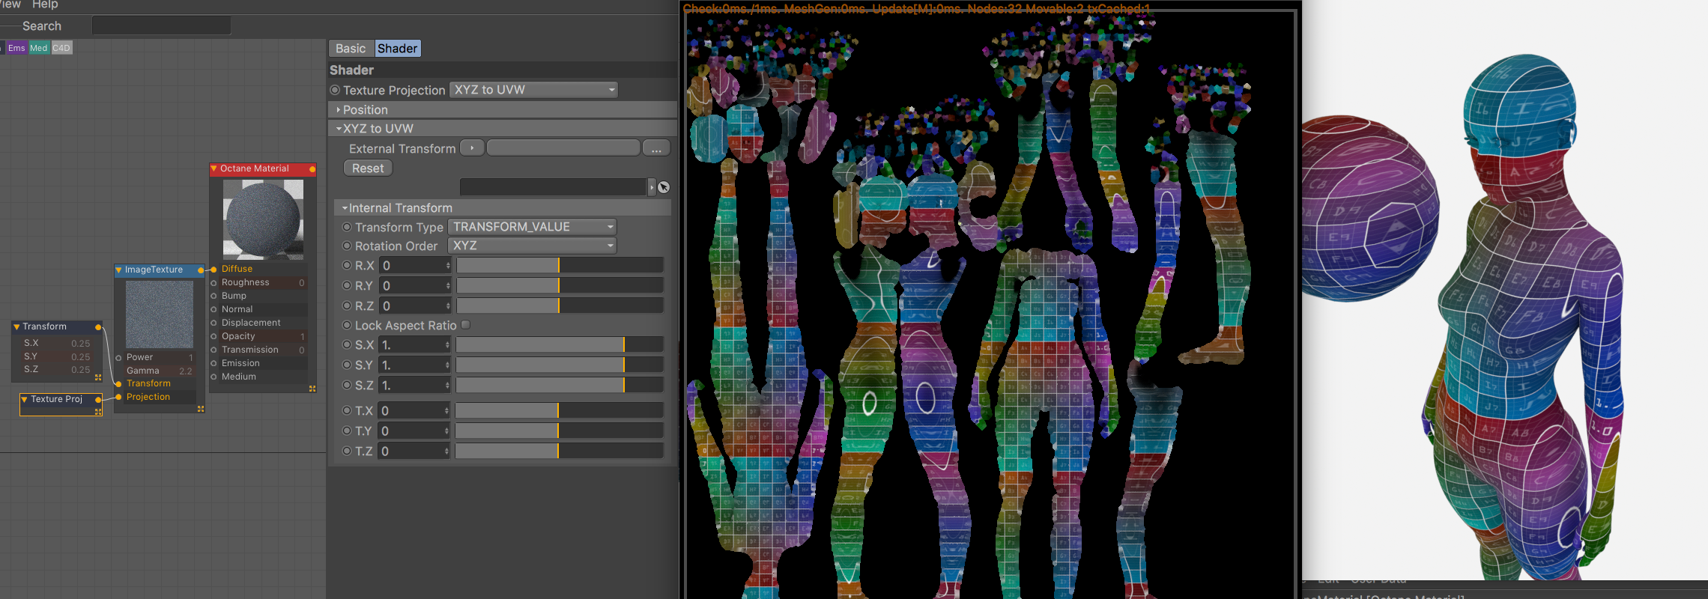Viewport: 1708px width, 599px height.
Task: Collapse the Internal Transform section
Action: pos(345,208)
